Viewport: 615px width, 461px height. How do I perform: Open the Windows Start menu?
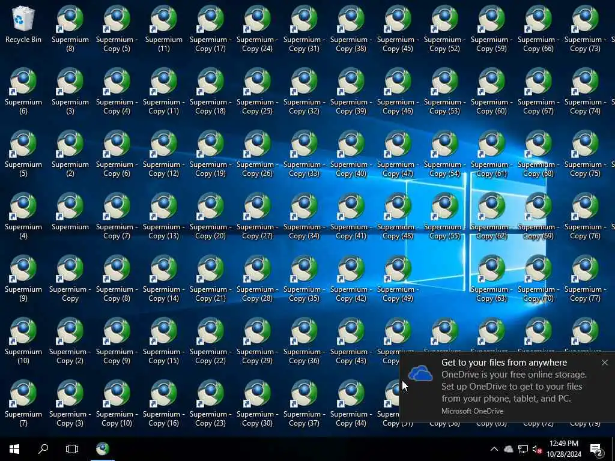(x=14, y=449)
